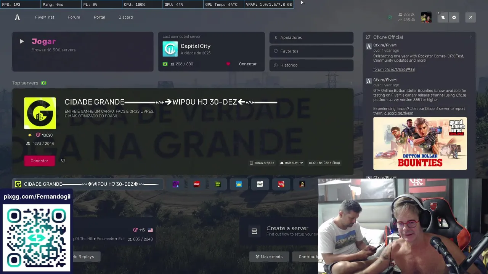Open the settings gear icon
Viewport: 488px width, 274px height.
(454, 17)
